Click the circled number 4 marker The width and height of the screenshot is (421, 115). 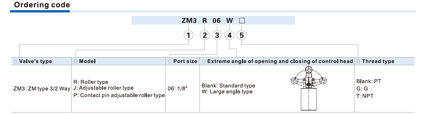coord(229,35)
